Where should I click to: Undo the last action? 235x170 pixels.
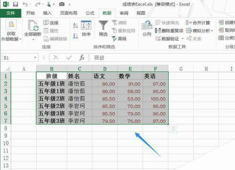(x=25, y=4)
